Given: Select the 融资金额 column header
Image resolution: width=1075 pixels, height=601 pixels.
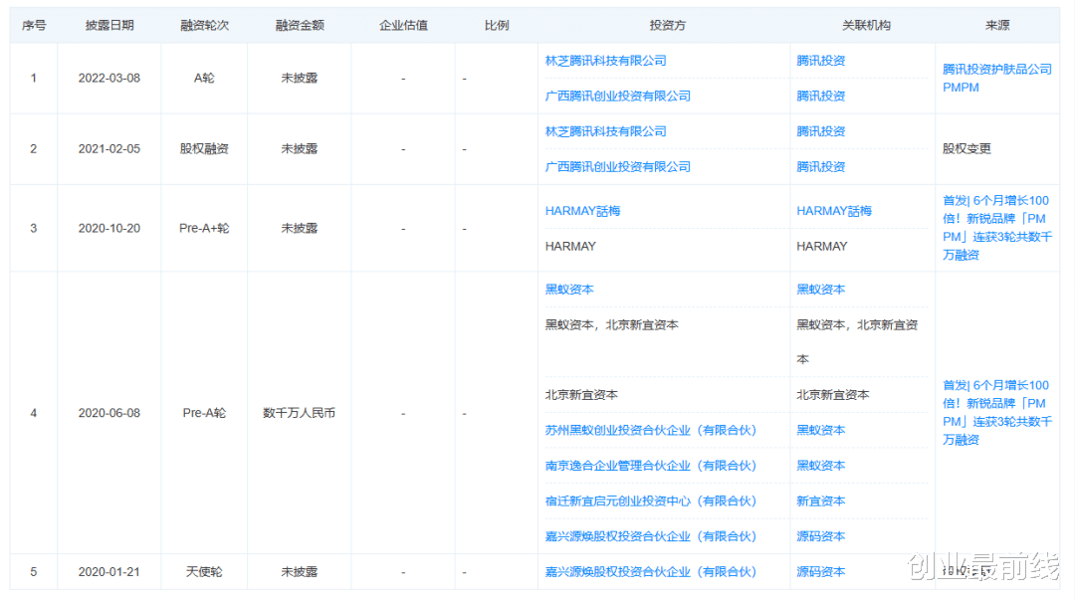Looking at the screenshot, I should pyautogui.click(x=300, y=25).
